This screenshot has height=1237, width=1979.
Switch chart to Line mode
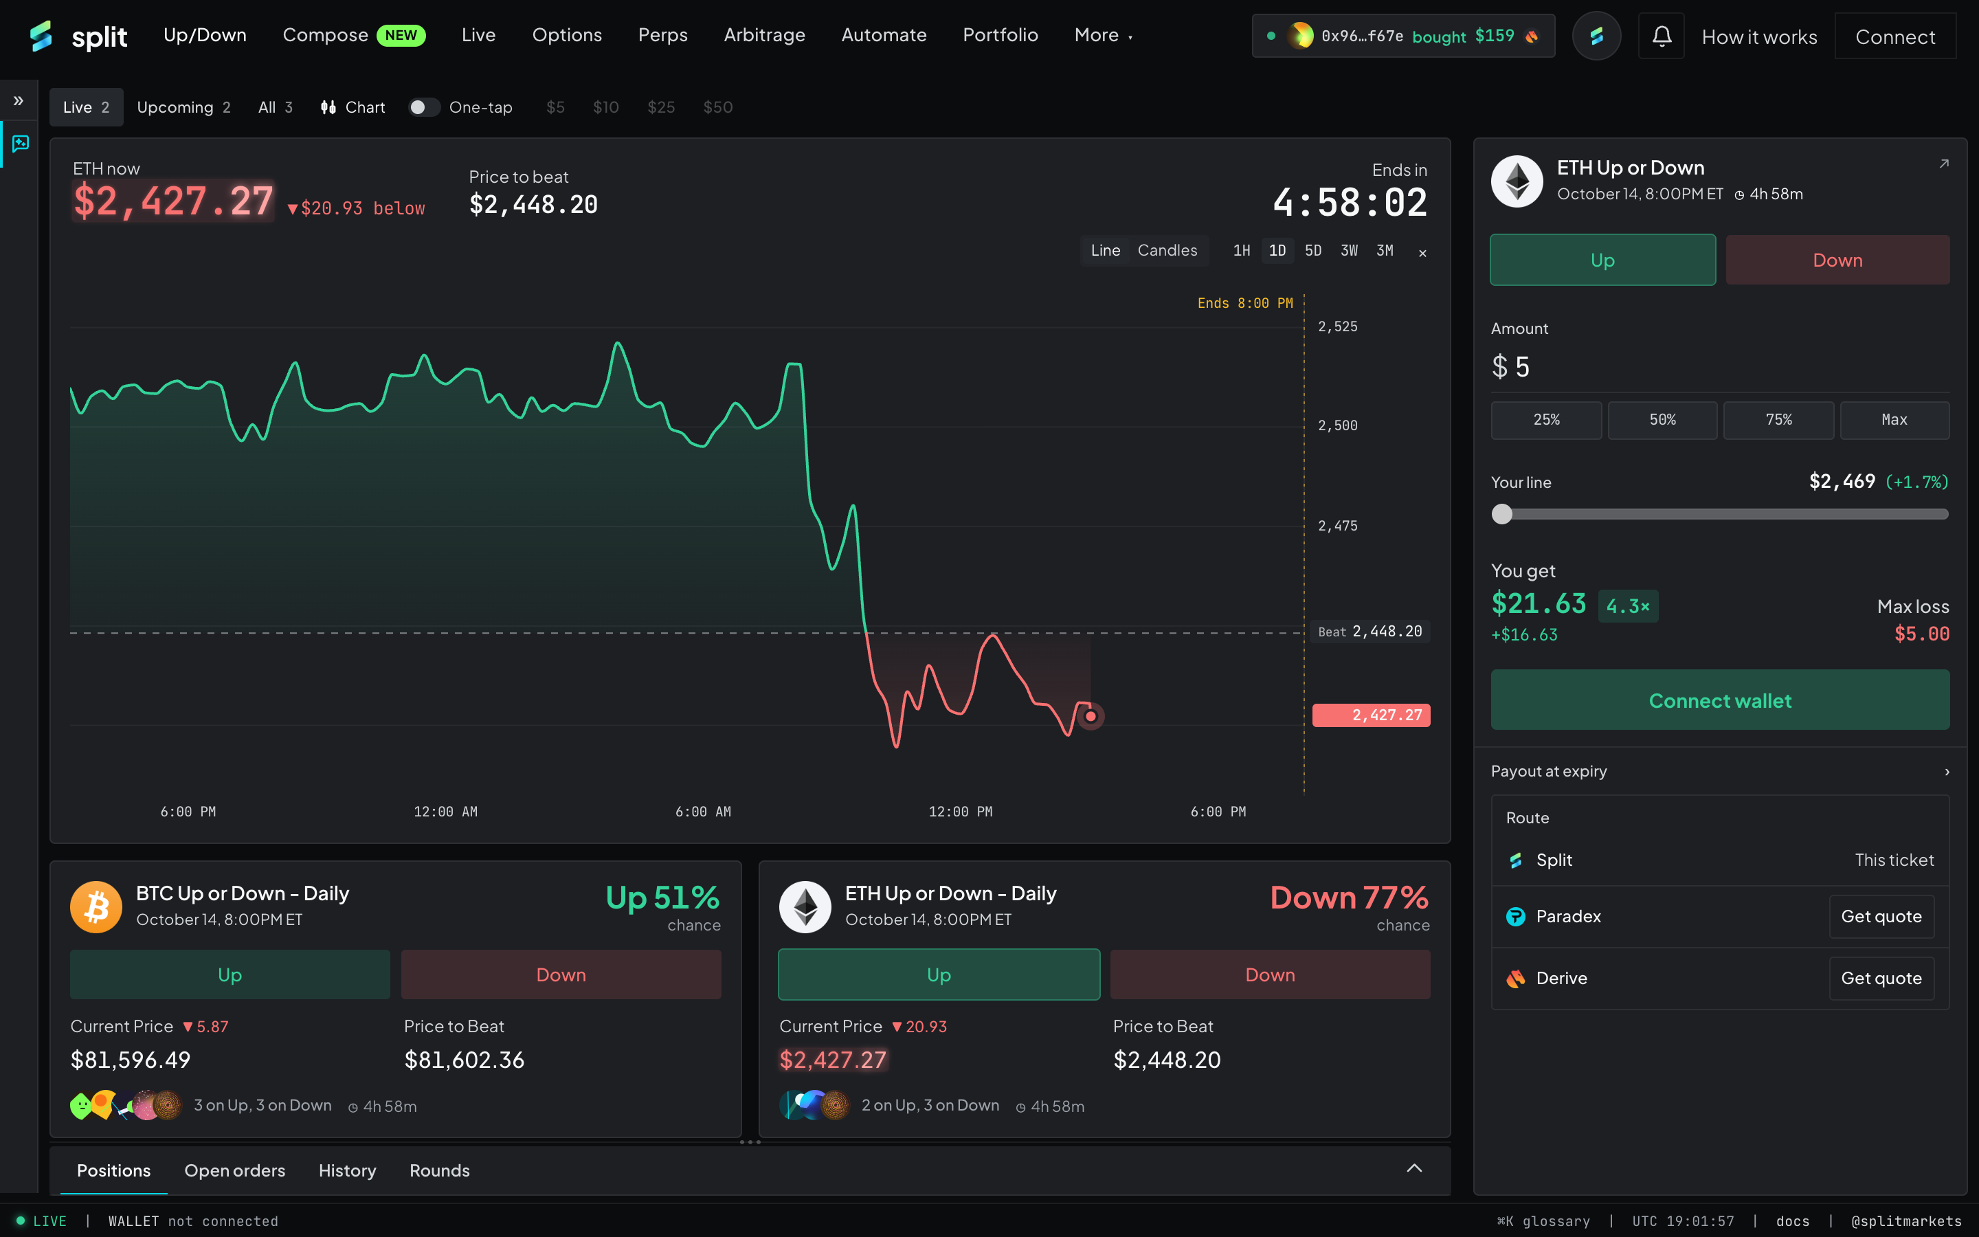1106,250
